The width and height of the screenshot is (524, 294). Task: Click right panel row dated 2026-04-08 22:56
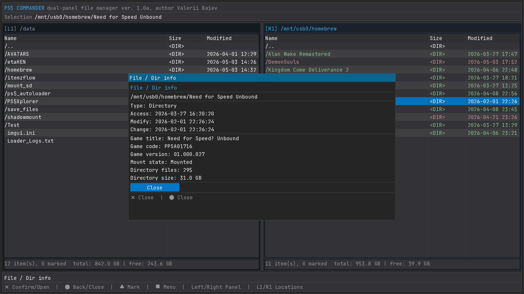pyautogui.click(x=458, y=94)
